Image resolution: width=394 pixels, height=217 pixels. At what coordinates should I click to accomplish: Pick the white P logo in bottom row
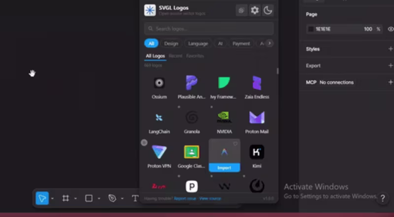pos(192,186)
